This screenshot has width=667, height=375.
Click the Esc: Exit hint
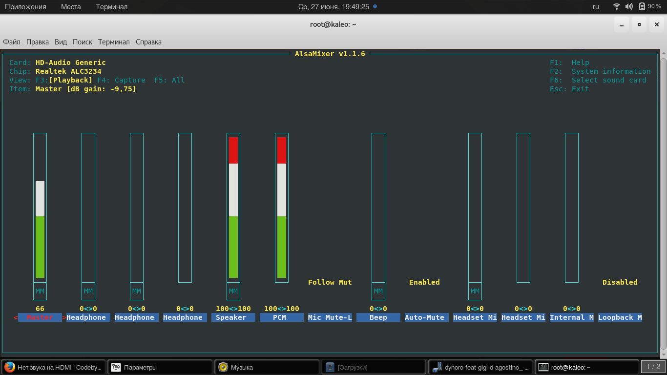click(x=569, y=89)
